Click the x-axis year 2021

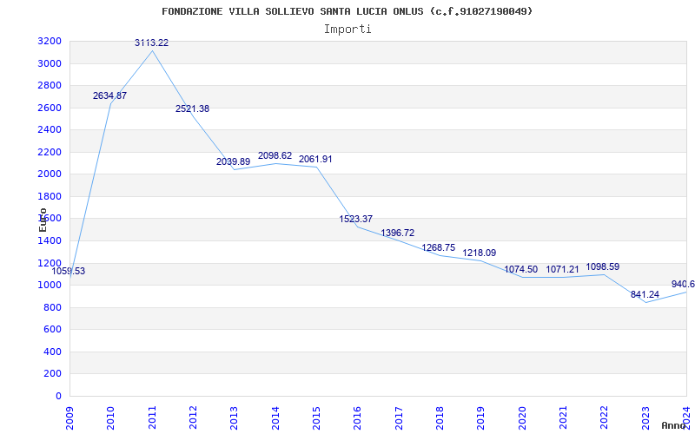563,418
